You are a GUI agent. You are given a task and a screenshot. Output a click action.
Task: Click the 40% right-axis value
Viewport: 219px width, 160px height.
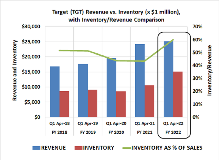pyautogui.click(x=198, y=65)
